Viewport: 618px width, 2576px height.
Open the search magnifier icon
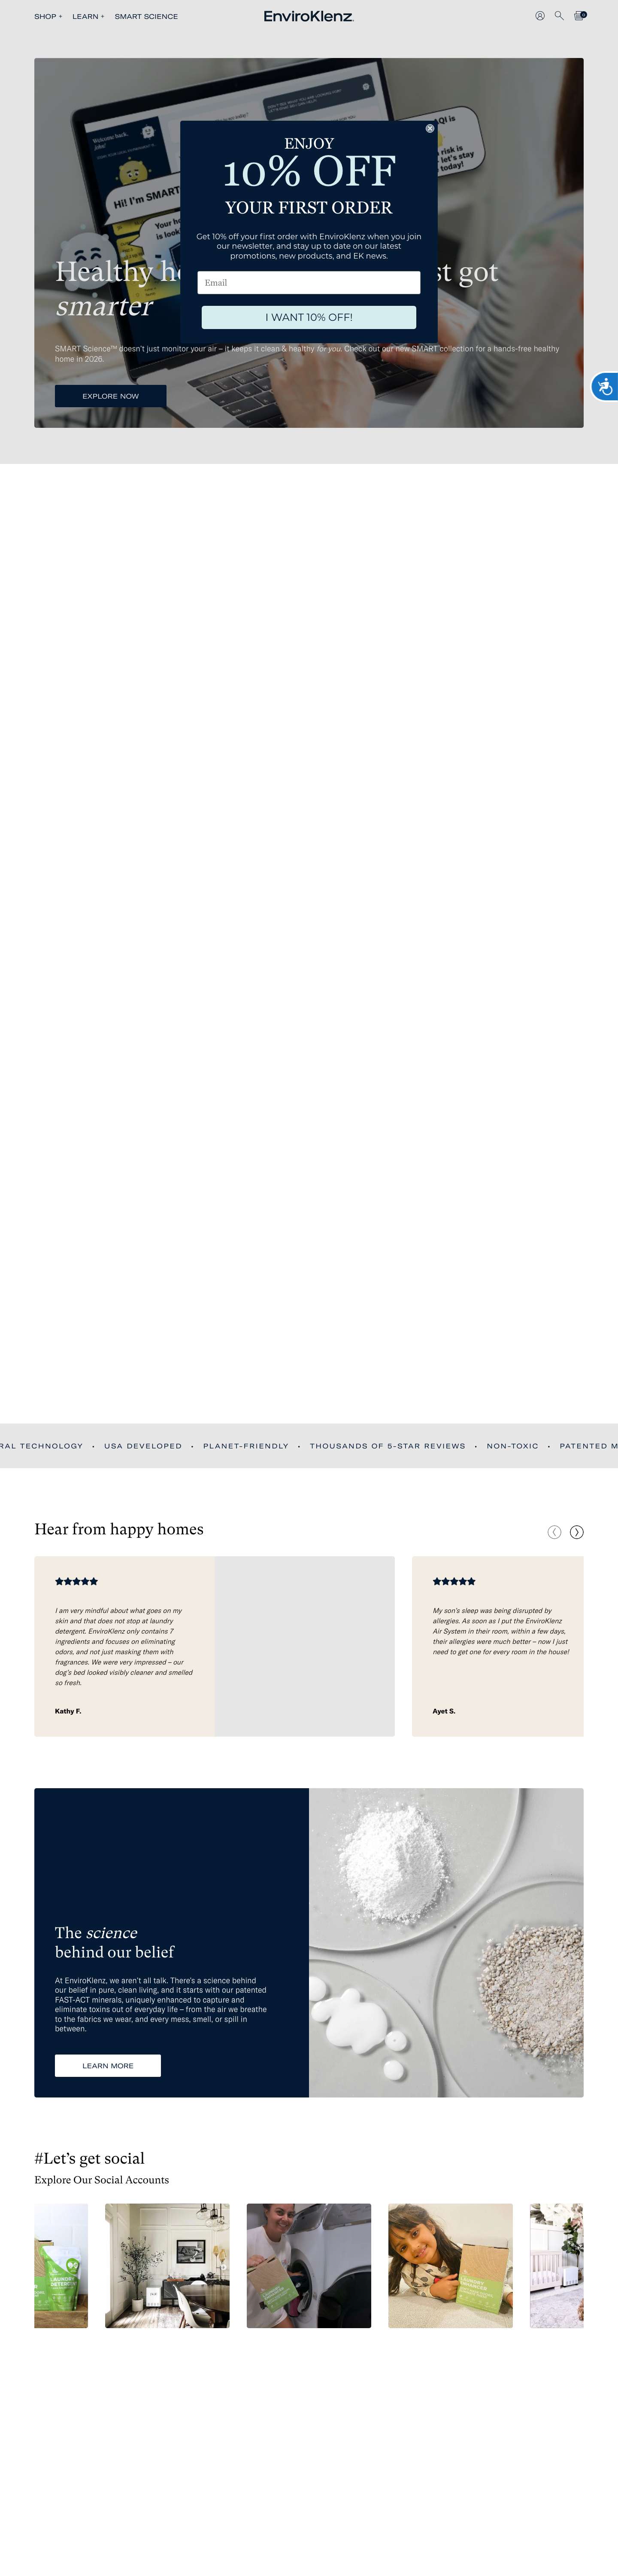pyautogui.click(x=559, y=16)
